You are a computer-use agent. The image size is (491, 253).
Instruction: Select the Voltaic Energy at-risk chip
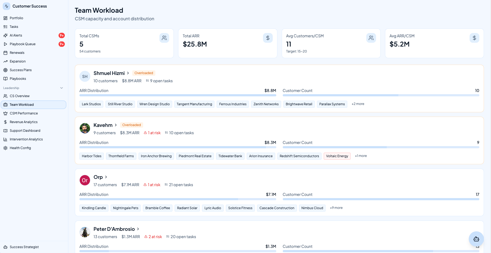(337, 156)
